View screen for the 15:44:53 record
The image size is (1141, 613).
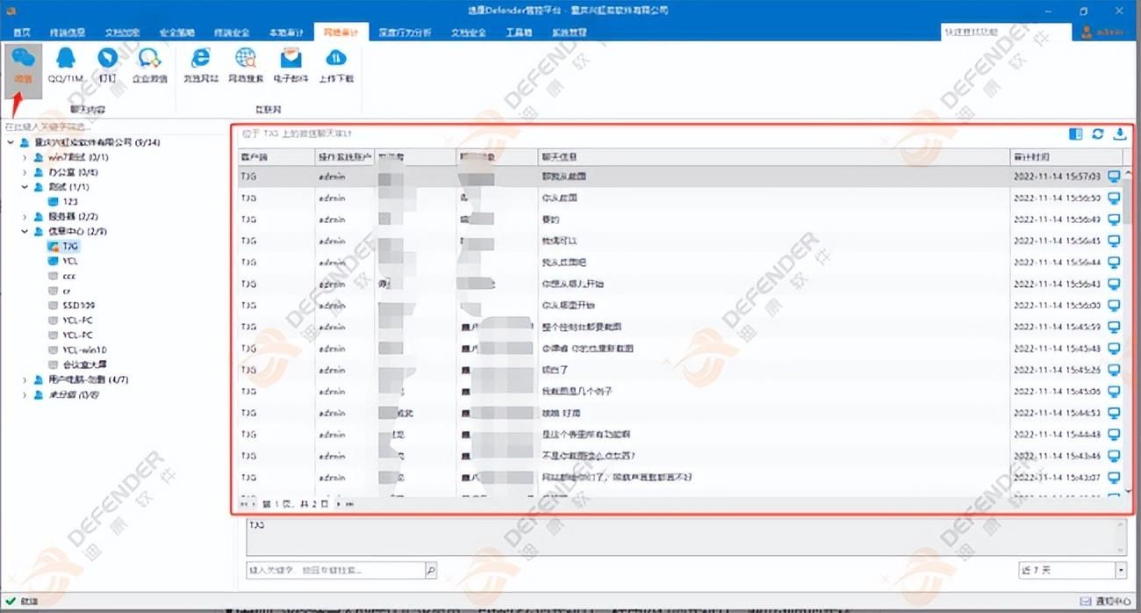(x=1114, y=413)
